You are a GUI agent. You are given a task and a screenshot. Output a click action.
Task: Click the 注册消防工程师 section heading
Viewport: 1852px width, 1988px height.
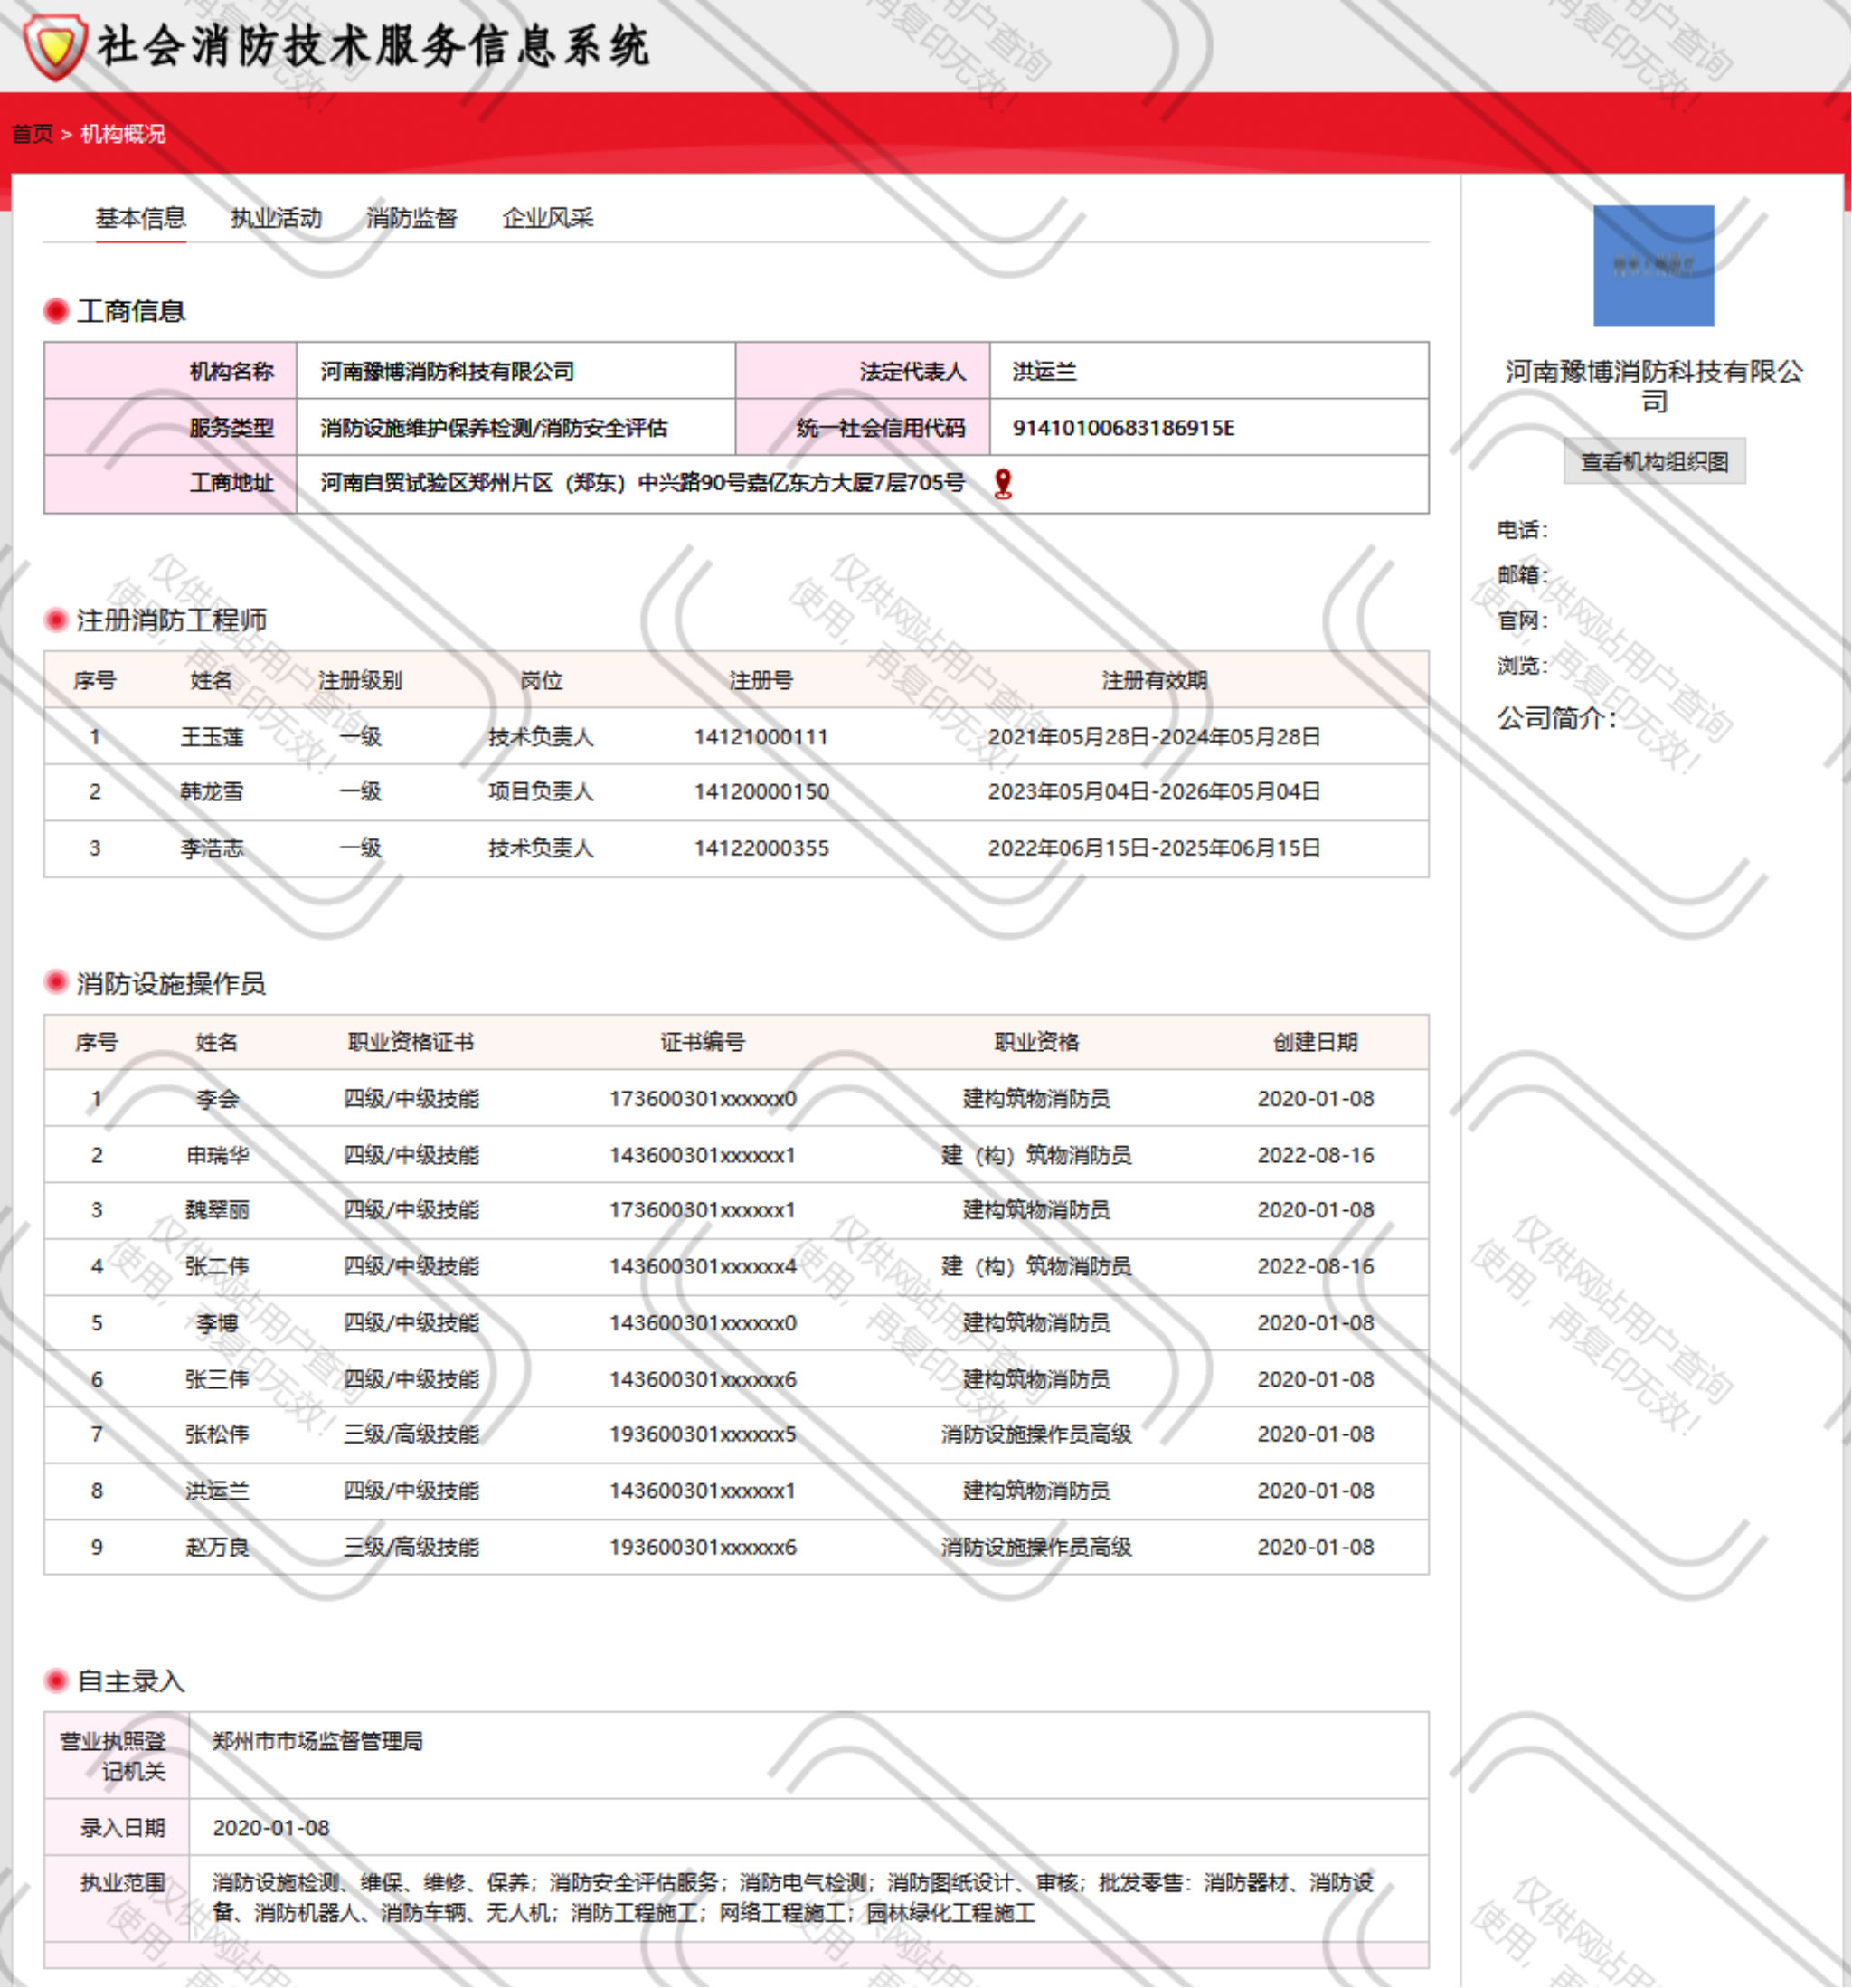[x=172, y=620]
